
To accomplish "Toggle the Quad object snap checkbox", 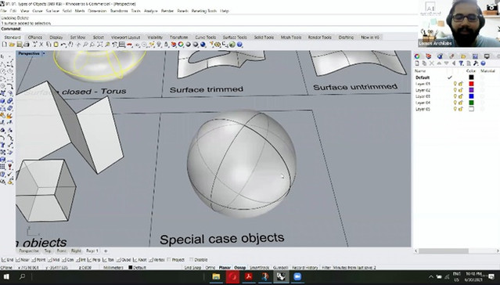I will click(x=119, y=260).
